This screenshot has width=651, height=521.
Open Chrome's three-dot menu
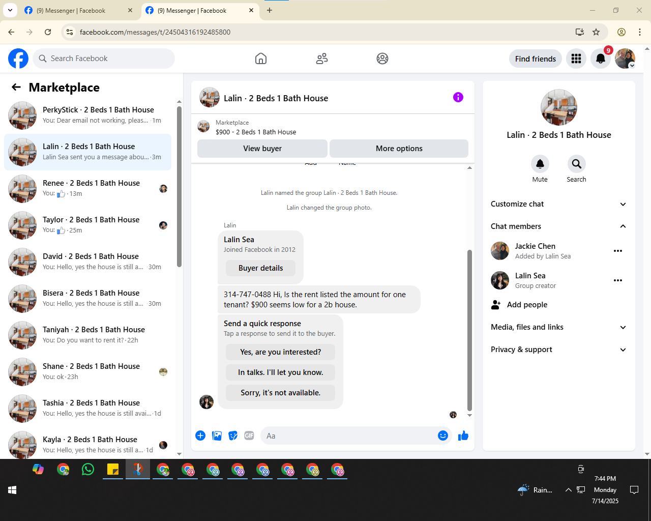coord(640,32)
